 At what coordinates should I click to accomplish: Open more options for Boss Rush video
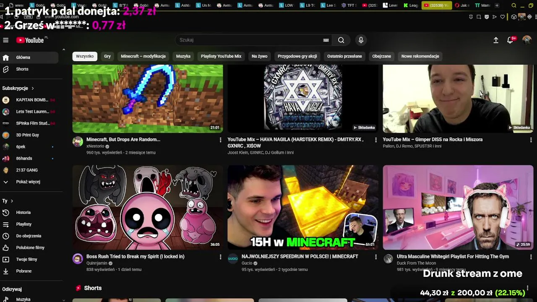coord(220,257)
